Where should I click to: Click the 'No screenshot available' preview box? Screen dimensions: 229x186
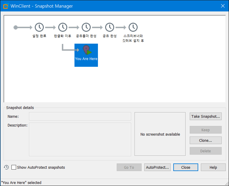point(160,134)
